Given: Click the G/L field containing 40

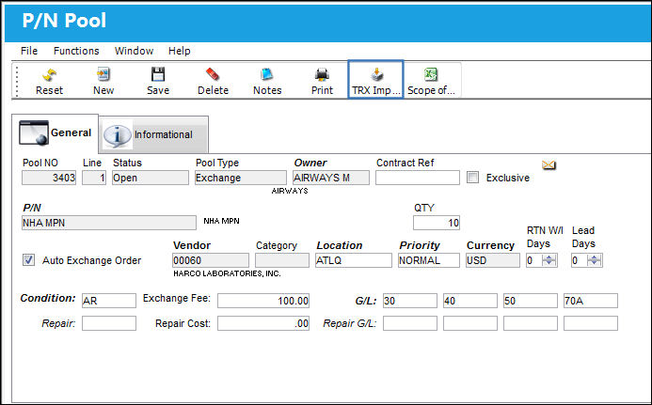Looking at the screenshot, I should pos(470,301).
